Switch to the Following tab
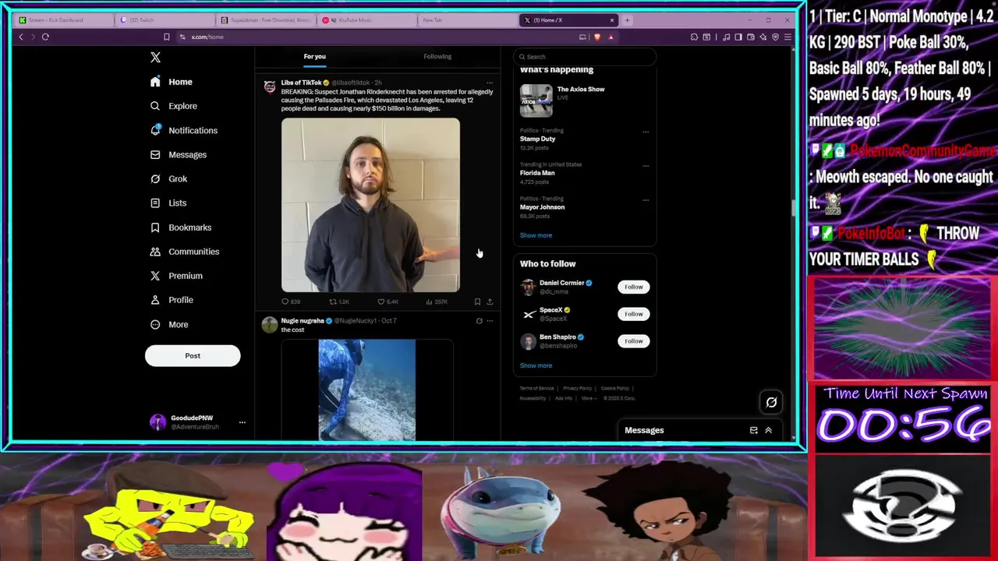998x561 pixels. (437, 56)
